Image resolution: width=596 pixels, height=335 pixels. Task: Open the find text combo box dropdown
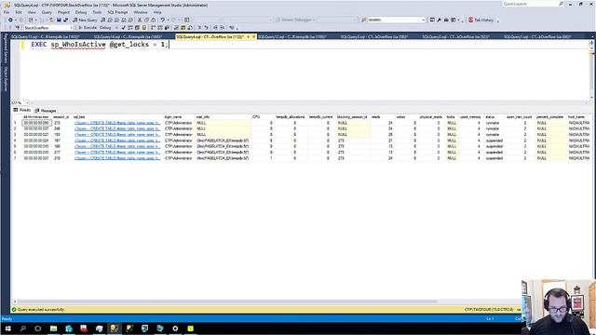click(x=423, y=20)
